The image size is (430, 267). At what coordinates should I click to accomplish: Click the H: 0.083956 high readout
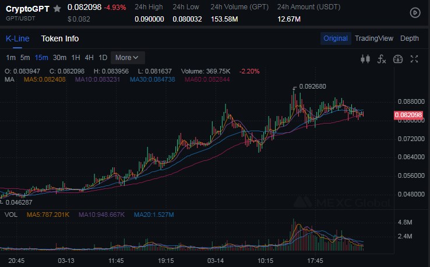tap(111, 71)
